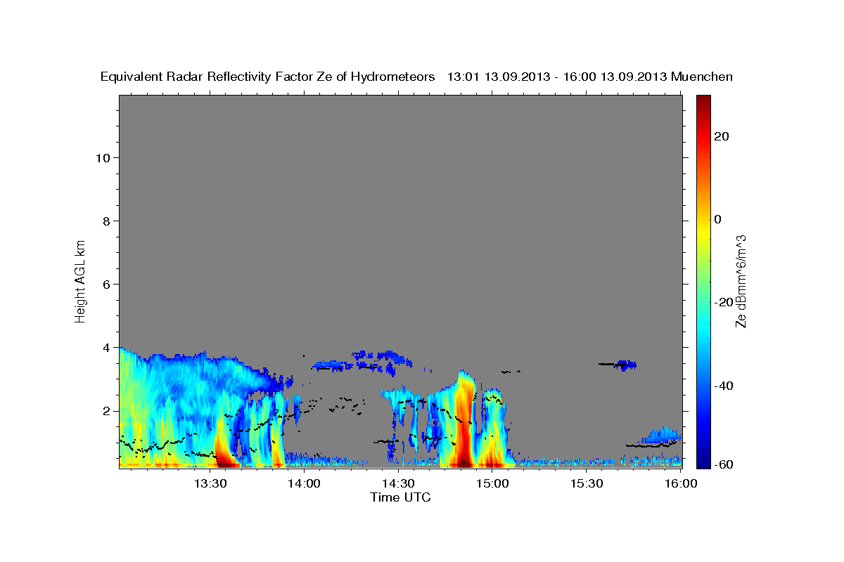This screenshot has height=562, width=844.
Task: Click the height axis label 4
Action: point(107,347)
